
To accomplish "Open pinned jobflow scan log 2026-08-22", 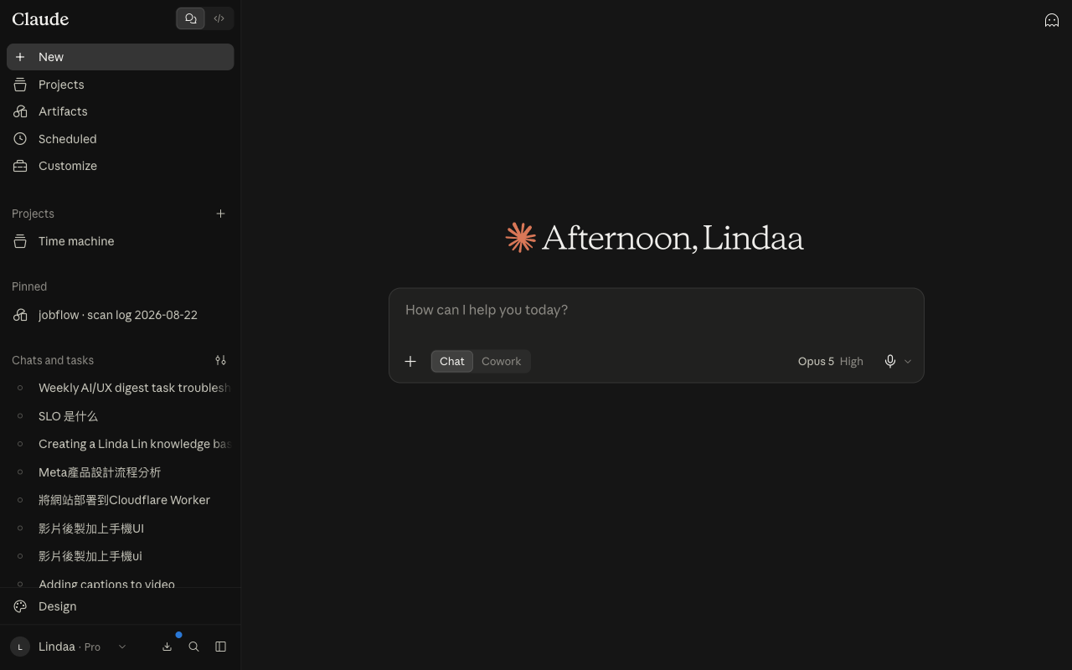I will coord(120,315).
